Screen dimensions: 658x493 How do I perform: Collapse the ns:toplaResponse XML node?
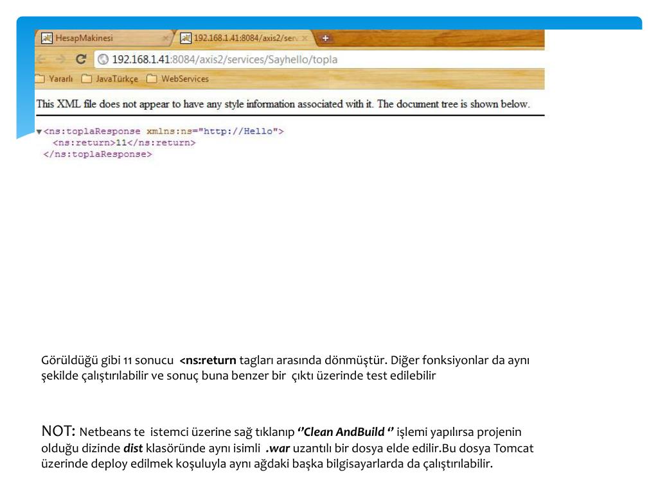(x=39, y=132)
